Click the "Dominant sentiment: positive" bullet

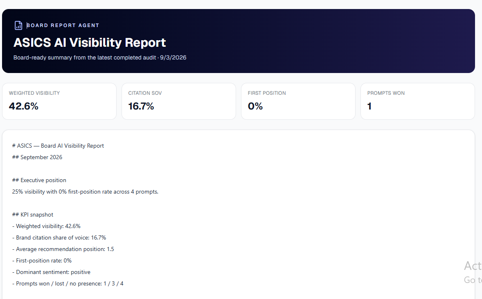(51, 272)
